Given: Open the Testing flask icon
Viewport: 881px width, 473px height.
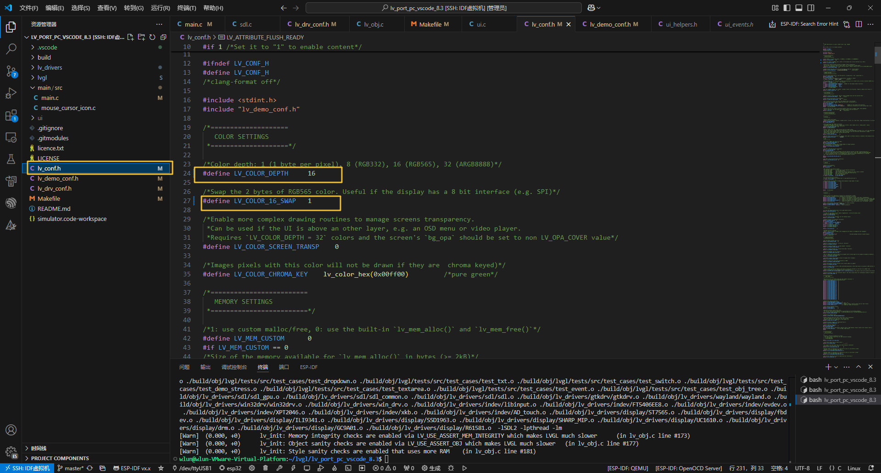Looking at the screenshot, I should 11,159.
